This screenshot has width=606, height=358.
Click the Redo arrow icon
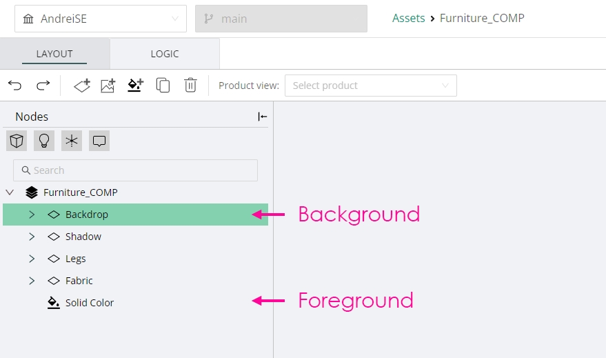pyautogui.click(x=43, y=86)
